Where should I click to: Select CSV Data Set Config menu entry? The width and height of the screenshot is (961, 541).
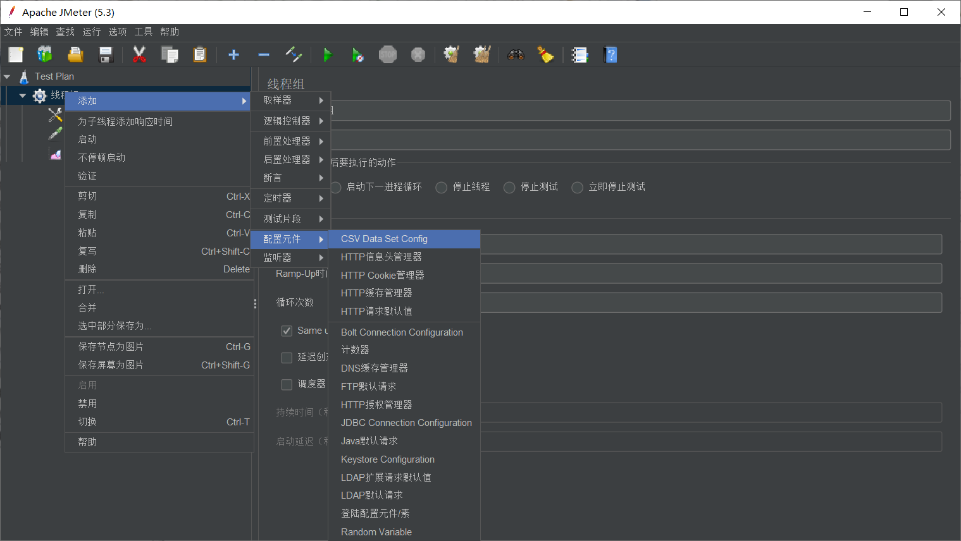383,239
